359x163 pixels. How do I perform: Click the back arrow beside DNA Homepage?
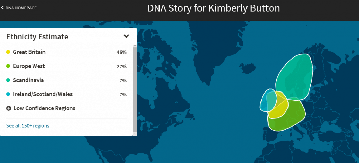[2, 8]
